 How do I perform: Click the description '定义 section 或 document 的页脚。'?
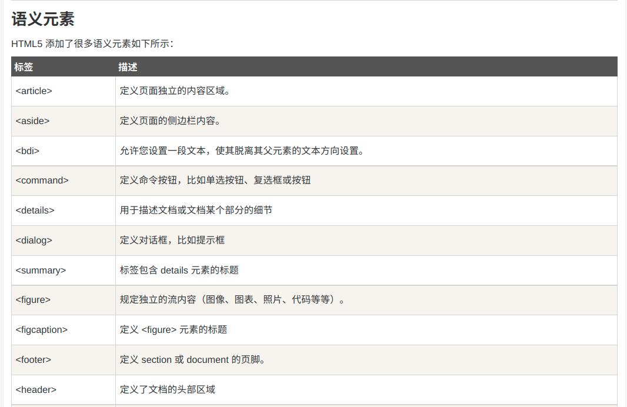[x=193, y=360]
